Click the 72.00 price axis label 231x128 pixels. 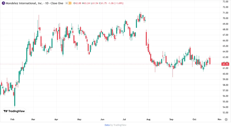pos(225,7)
